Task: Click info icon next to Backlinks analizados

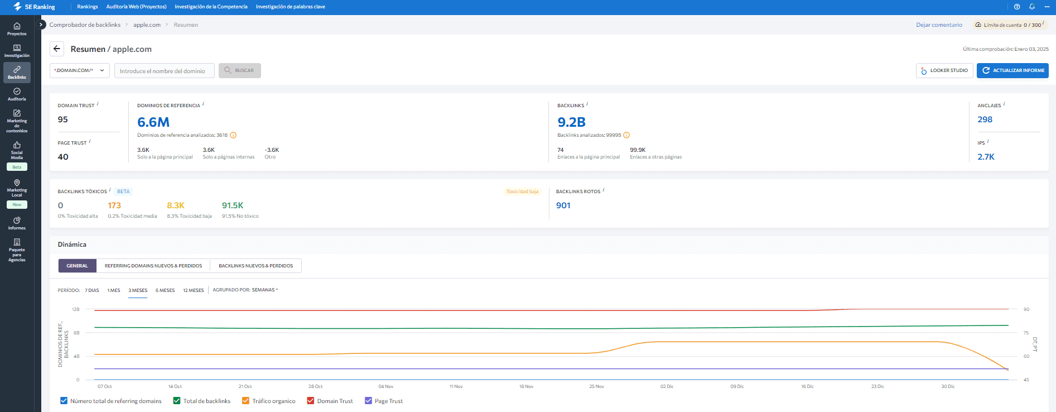Action: (626, 135)
